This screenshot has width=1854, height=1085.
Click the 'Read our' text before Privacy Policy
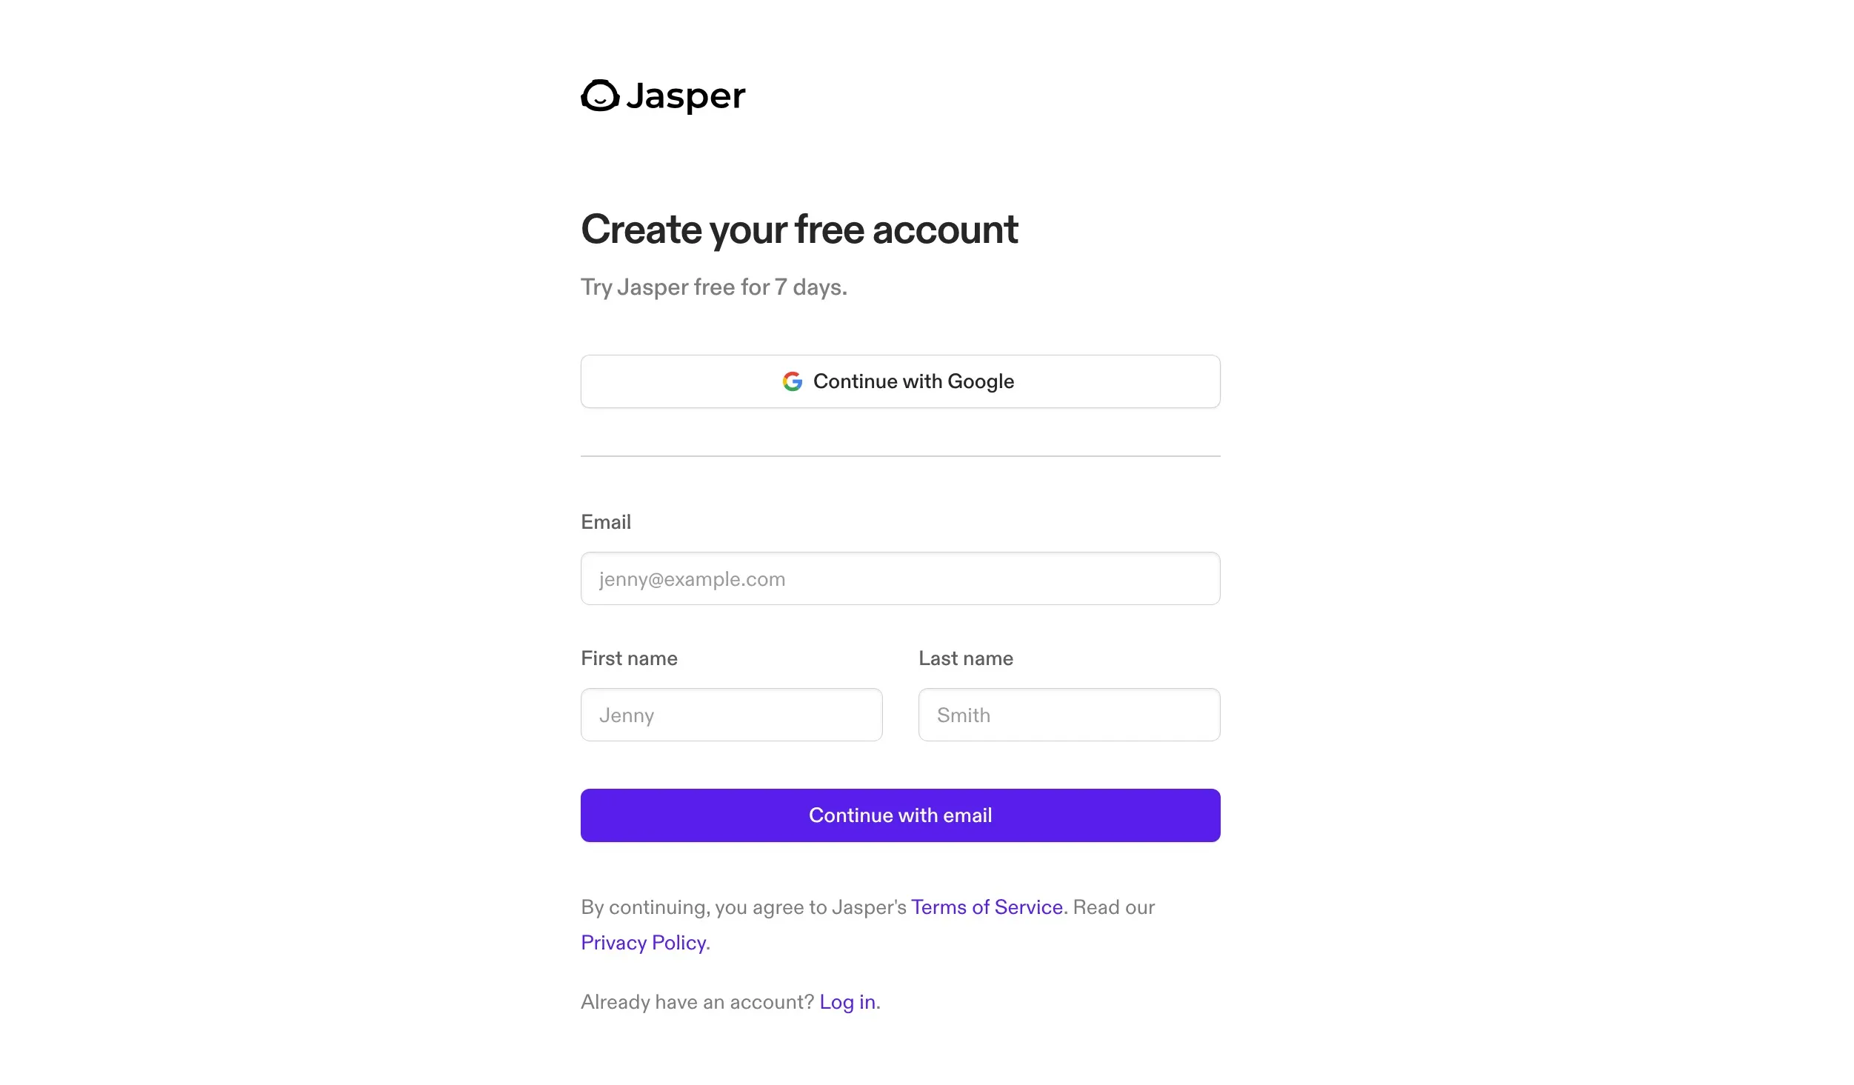[x=1113, y=907]
